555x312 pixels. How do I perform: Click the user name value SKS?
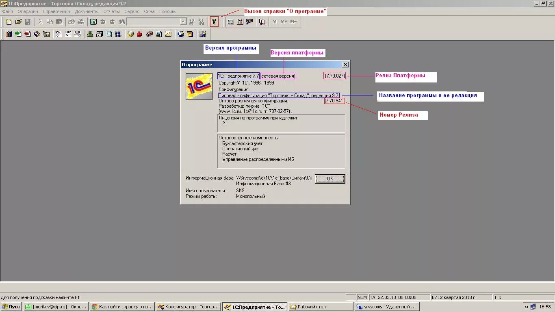[240, 191]
